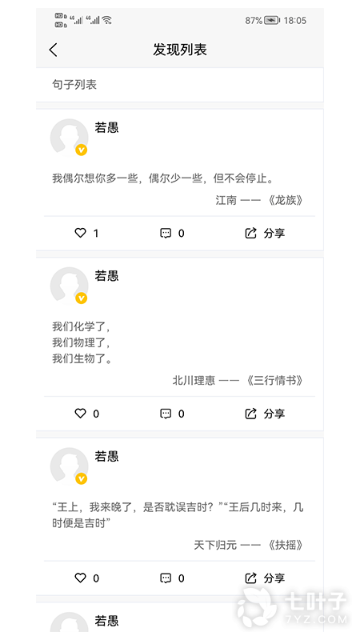Open comments on the 龙族 quote
The height and width of the screenshot is (640, 360).
166,234
